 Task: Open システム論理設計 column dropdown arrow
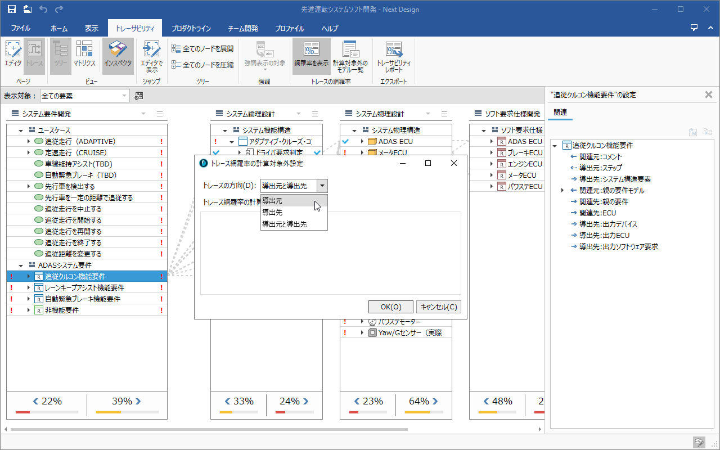[299, 114]
